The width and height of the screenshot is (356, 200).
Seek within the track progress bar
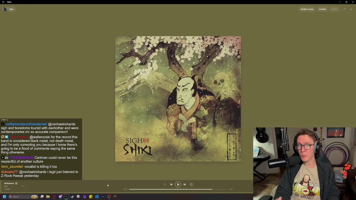[178, 189]
